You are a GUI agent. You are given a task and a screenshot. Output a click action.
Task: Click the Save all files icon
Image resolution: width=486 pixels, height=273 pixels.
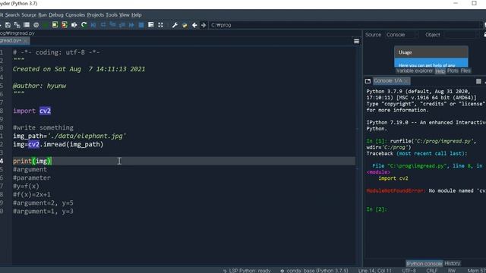pos(17,25)
